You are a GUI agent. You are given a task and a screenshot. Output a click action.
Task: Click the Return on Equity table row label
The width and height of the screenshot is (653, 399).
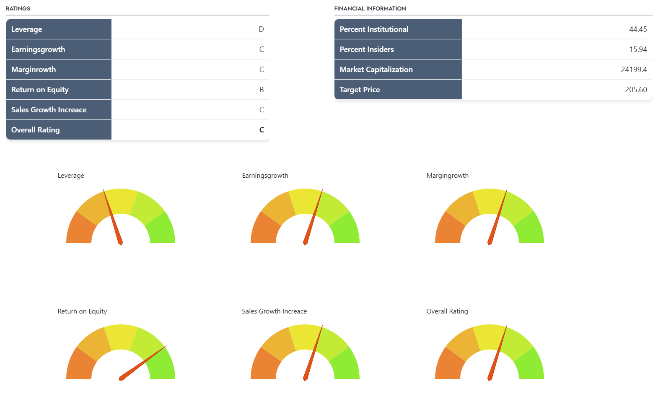40,90
